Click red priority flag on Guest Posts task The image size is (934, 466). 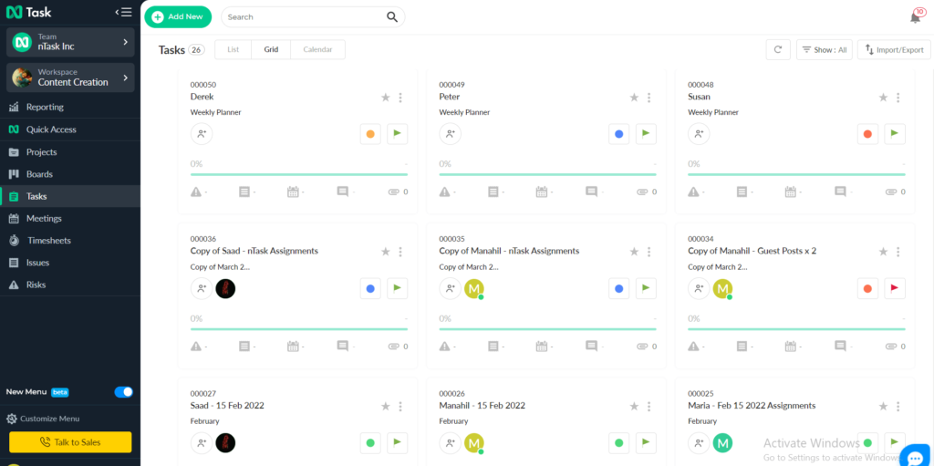895,288
